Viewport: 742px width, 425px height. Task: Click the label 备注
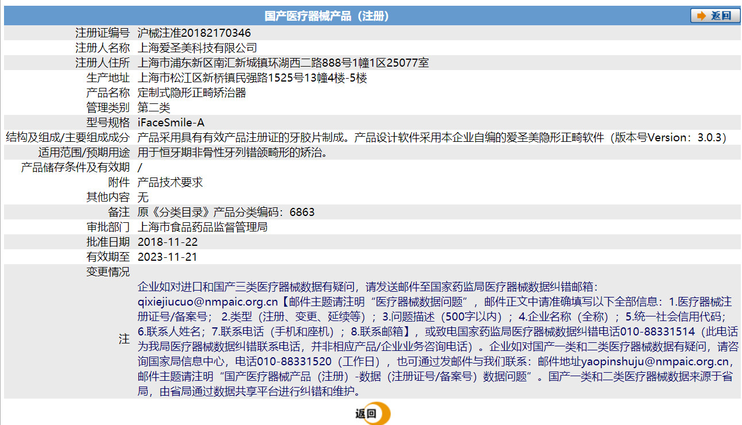[x=119, y=212]
